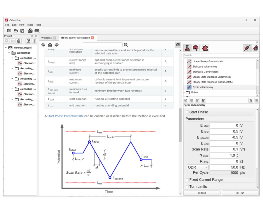Open the flask methods panel
This screenshot has width=263, height=210.
(x=187, y=48)
